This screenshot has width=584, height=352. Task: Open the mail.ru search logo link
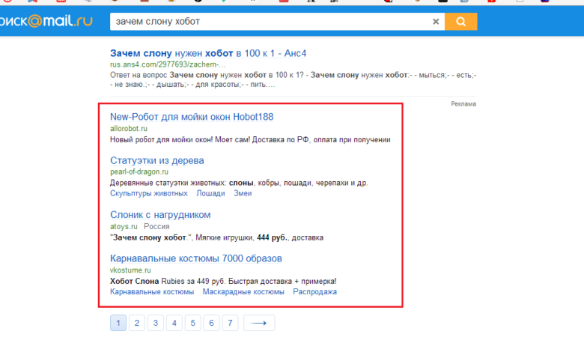[46, 21]
